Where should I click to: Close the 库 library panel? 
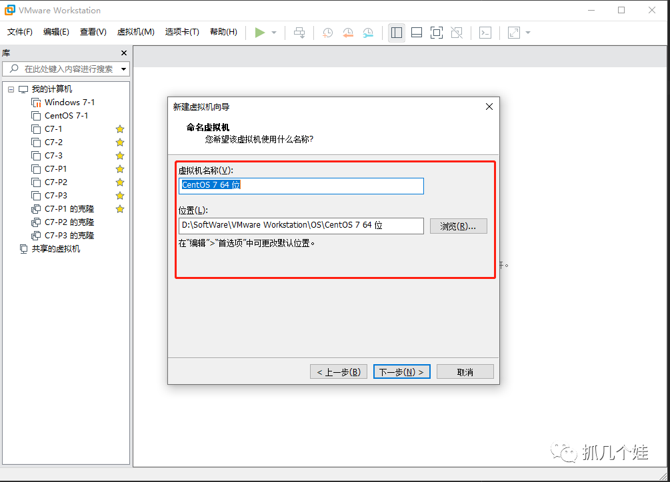[x=124, y=53]
